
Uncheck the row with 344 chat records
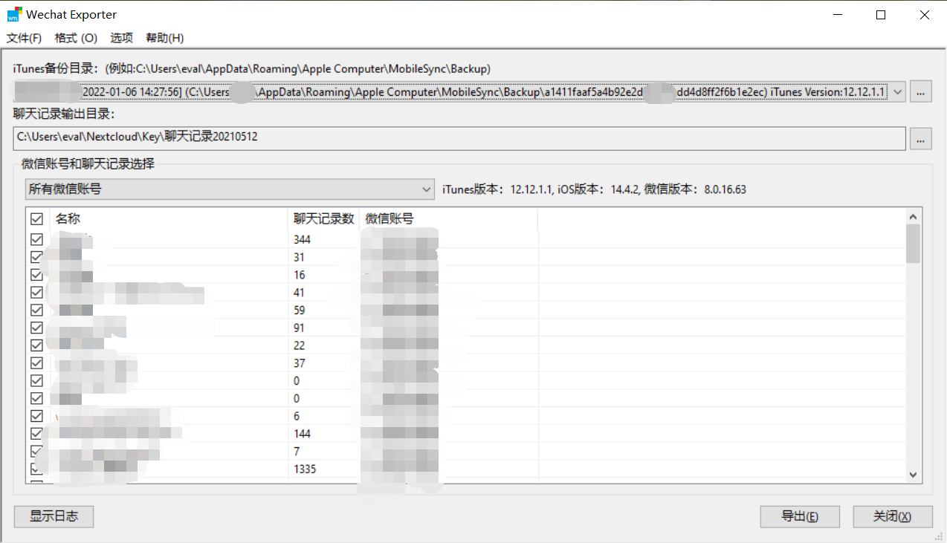tap(36, 239)
